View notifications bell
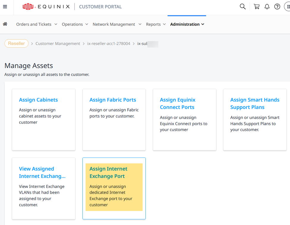The image size is (290, 225). [x=267, y=7]
